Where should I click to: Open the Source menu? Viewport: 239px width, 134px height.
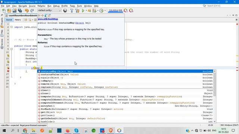coord(32,6)
